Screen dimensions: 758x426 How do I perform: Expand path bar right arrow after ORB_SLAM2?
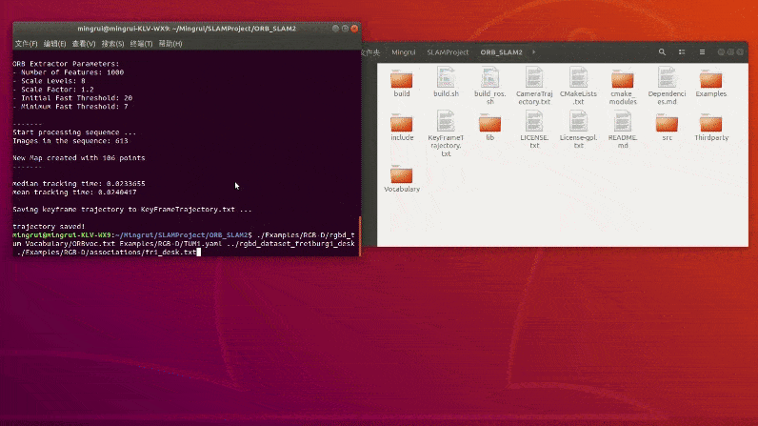534,52
